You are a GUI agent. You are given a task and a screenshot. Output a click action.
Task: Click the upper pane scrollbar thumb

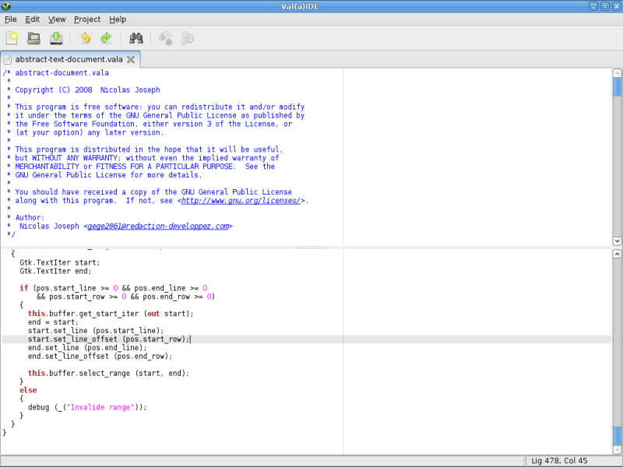coord(617,87)
